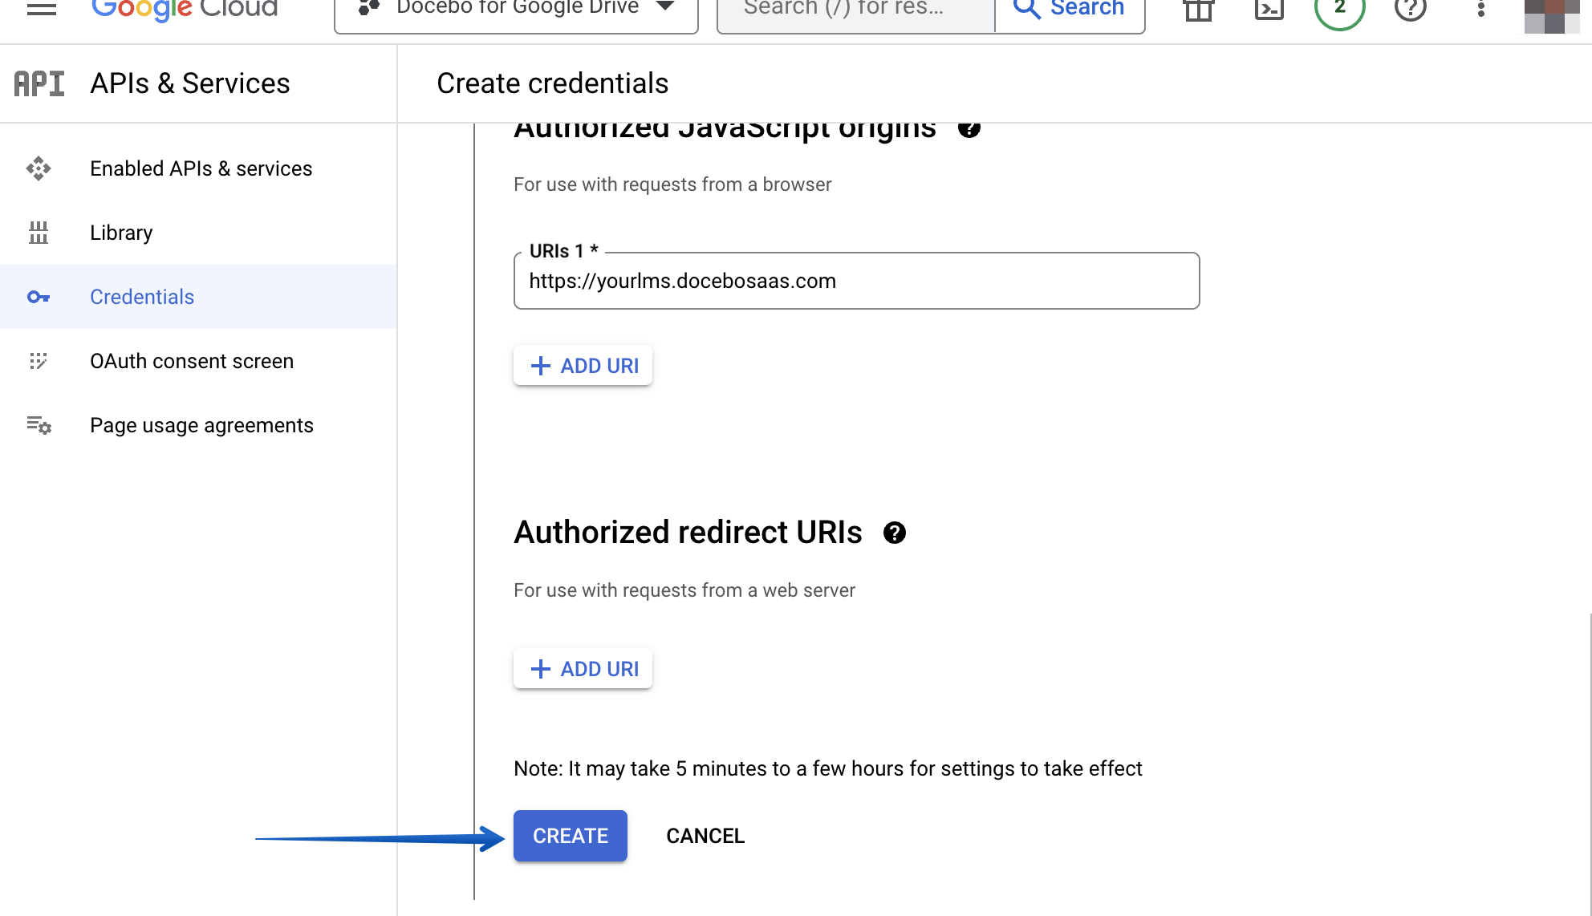The image size is (1592, 916).
Task: Click the Enabled APIs & services icon
Action: [x=39, y=168]
